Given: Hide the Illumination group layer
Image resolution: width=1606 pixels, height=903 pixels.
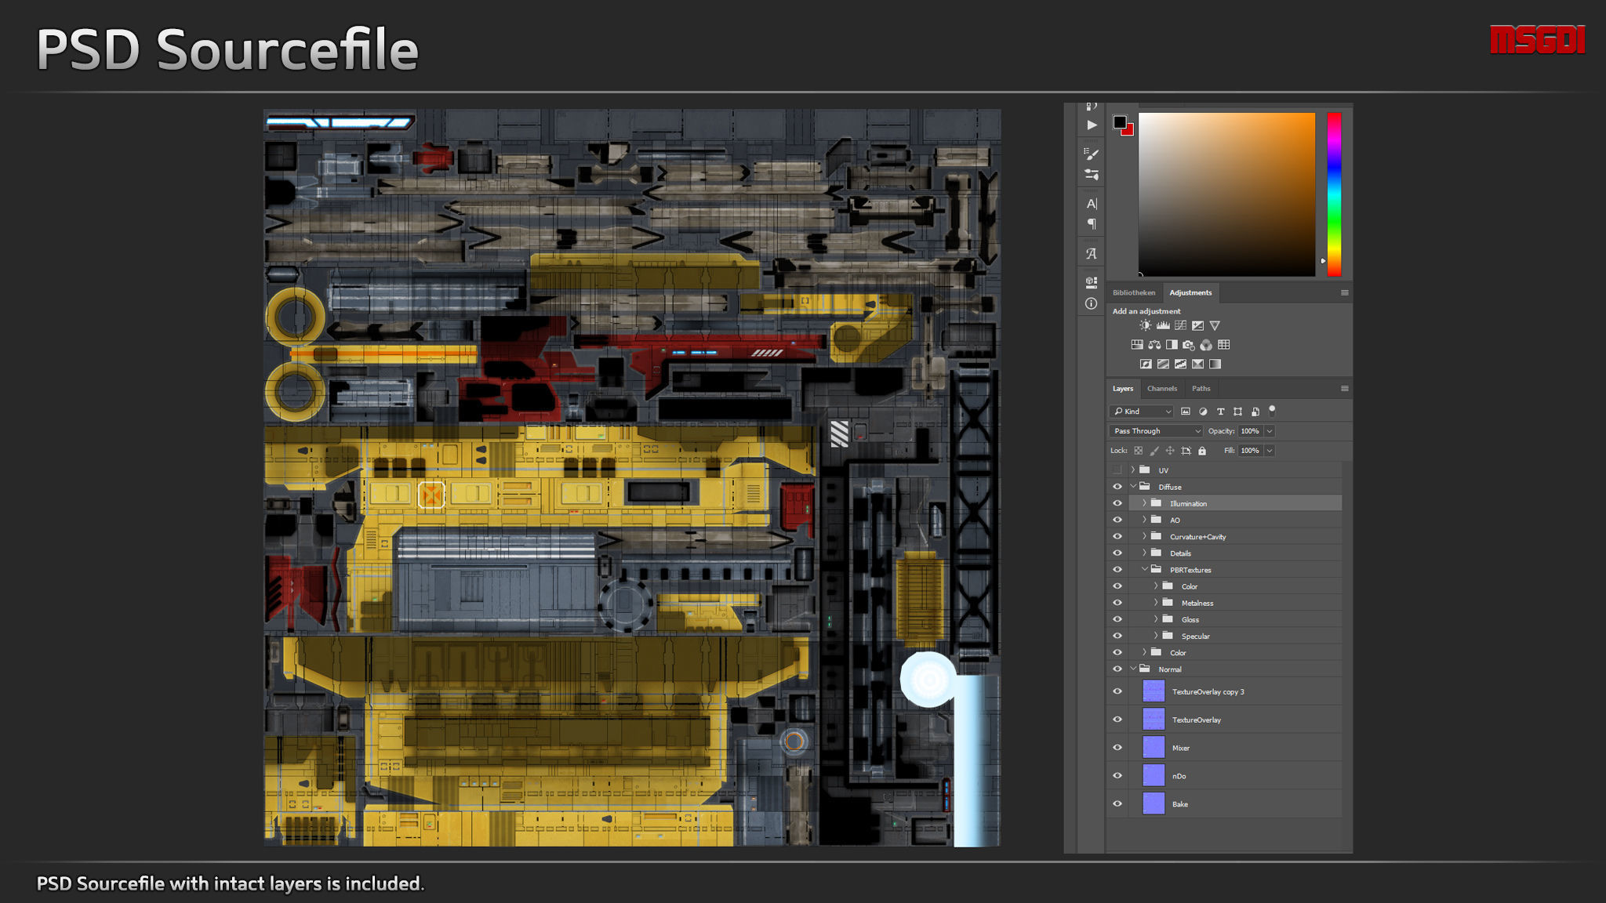Looking at the screenshot, I should click(1117, 503).
